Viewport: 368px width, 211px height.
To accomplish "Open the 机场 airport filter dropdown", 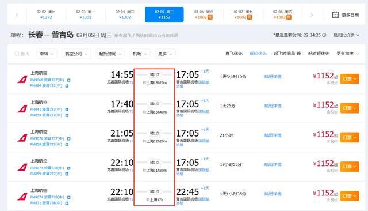I will [x=140, y=54].
